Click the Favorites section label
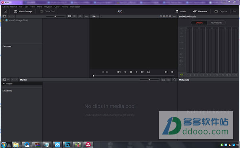The width and height of the screenshot is (240, 148). tap(7, 47)
